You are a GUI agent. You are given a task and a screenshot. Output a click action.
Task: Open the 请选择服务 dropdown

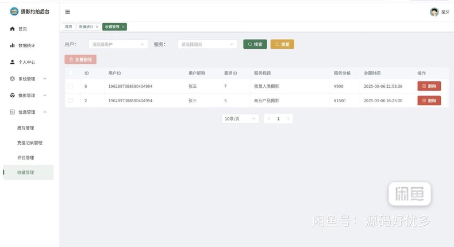[207, 44]
